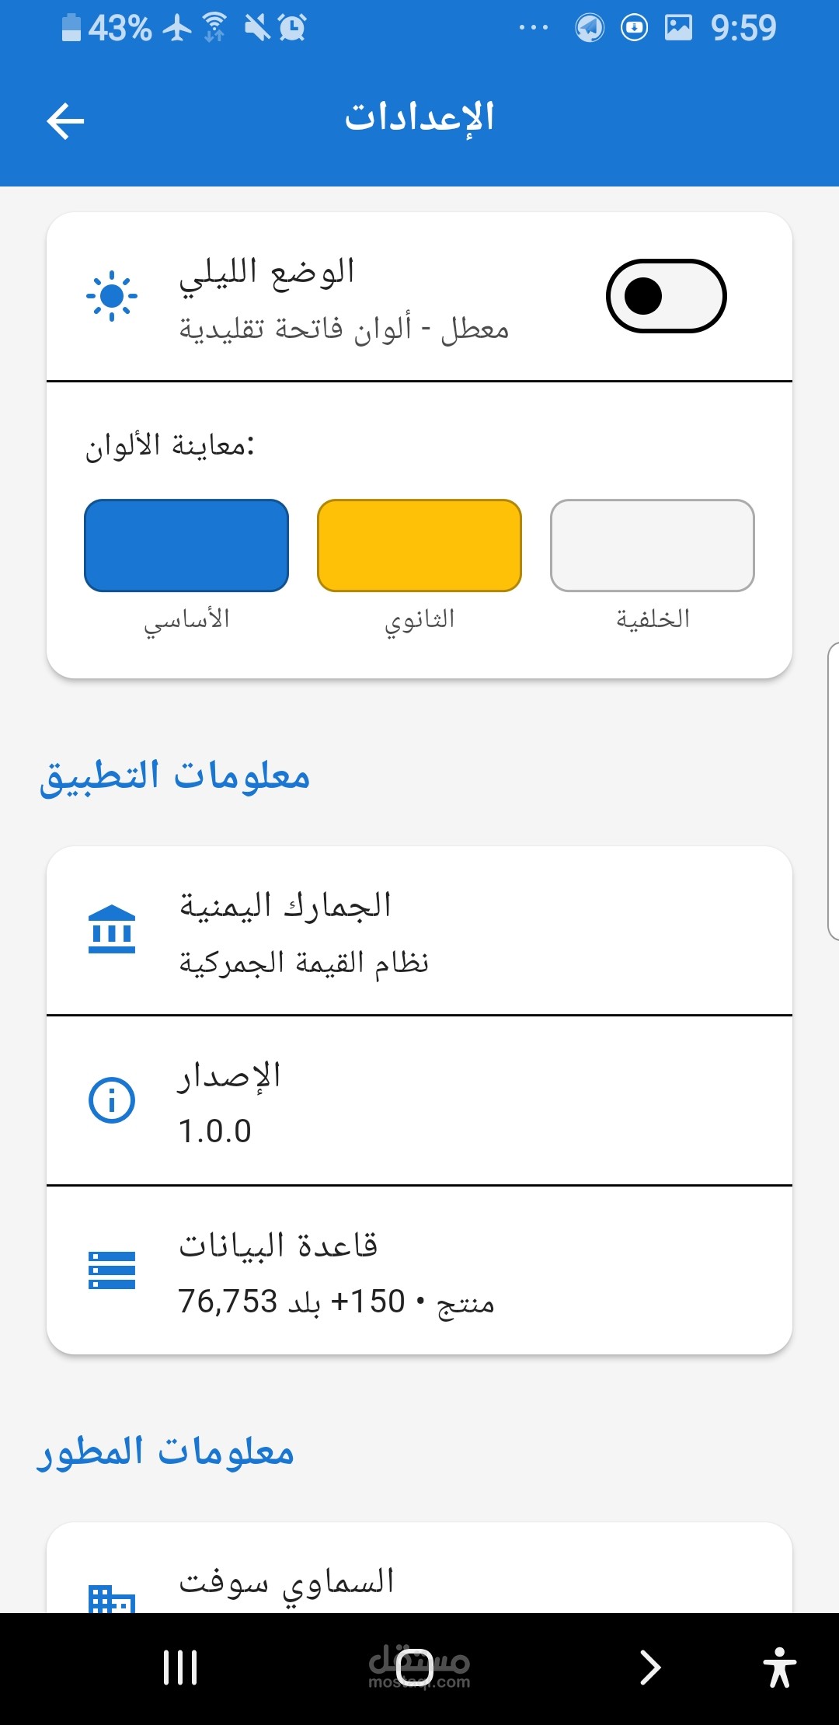
Task: Tap the الوضع الليلي label text
Action: coord(267,274)
